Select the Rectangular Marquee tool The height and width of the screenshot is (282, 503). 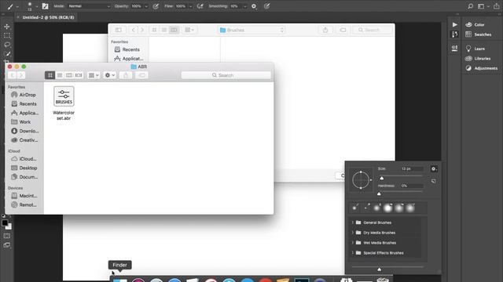[x=7, y=35]
